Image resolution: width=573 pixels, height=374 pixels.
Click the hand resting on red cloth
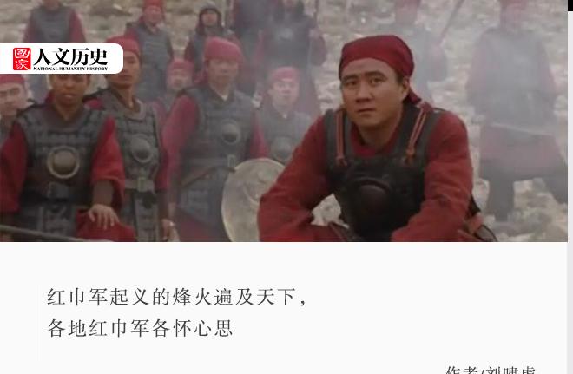coord(104,215)
